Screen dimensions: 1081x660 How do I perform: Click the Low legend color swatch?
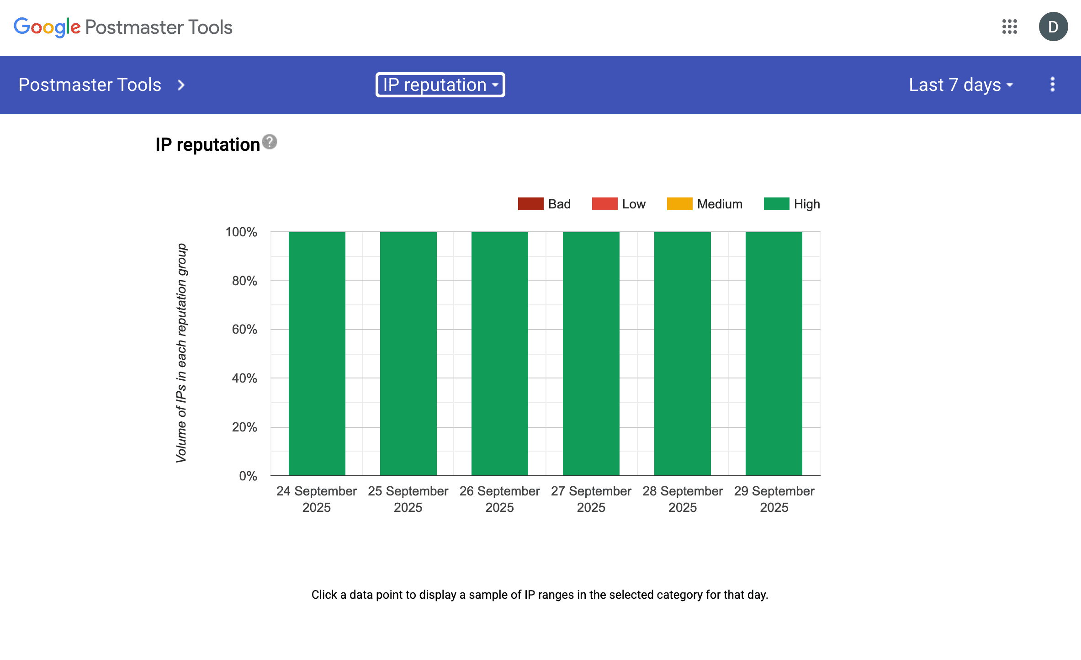604,204
